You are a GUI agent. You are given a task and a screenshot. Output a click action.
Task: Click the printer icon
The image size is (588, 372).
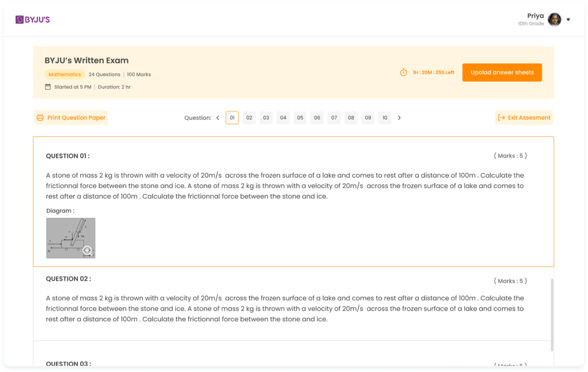pyautogui.click(x=40, y=118)
